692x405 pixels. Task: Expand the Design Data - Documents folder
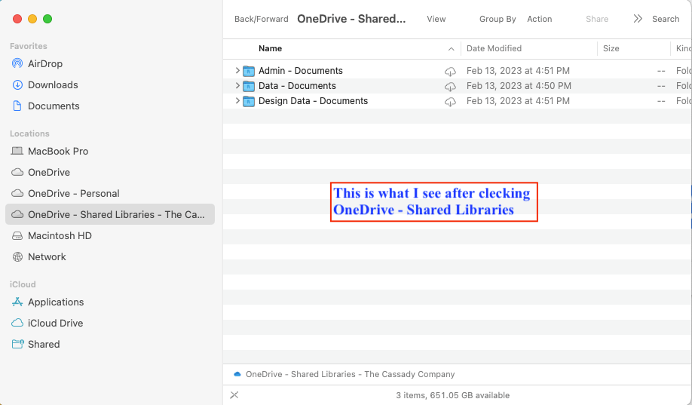tap(237, 101)
